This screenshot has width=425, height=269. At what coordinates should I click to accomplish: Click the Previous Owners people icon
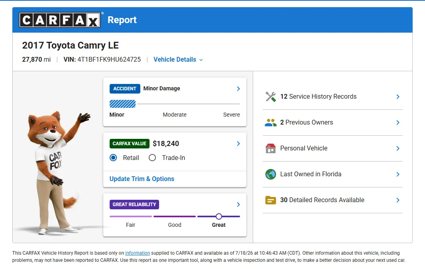coord(270,123)
